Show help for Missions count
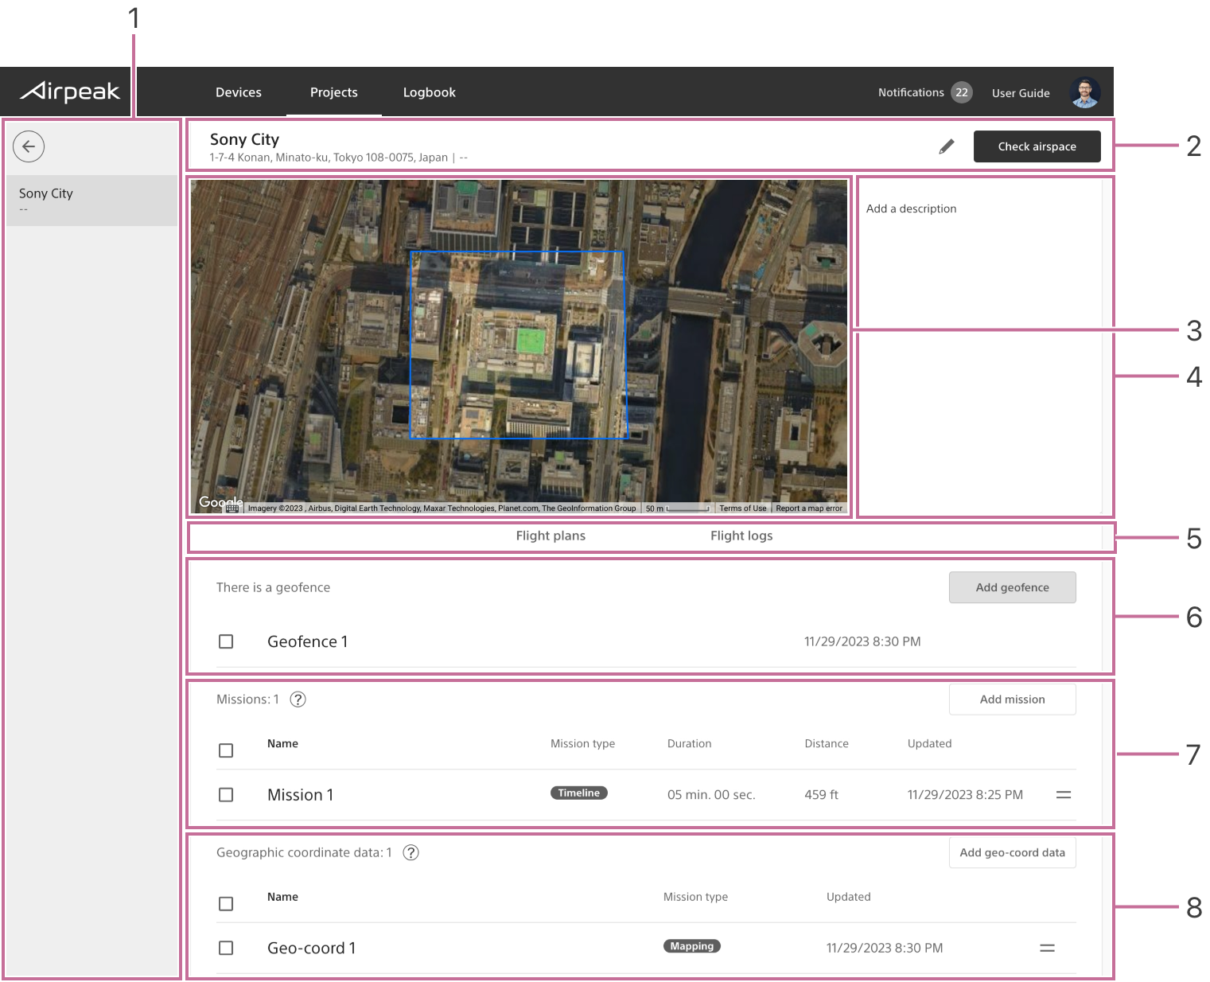 coord(298,699)
